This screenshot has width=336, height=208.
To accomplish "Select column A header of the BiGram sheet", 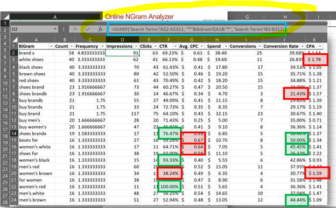I will click(36, 40).
